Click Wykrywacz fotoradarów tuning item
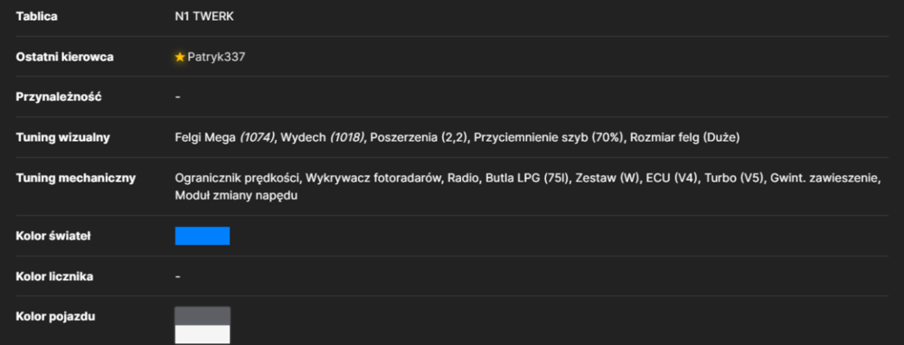Viewport: 904px width, 345px height. point(374,179)
